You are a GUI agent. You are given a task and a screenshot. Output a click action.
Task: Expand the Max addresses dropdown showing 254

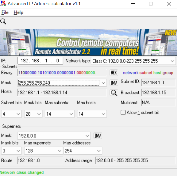(99, 151)
